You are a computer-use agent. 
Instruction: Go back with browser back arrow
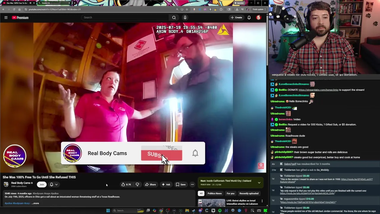pos(3,9)
